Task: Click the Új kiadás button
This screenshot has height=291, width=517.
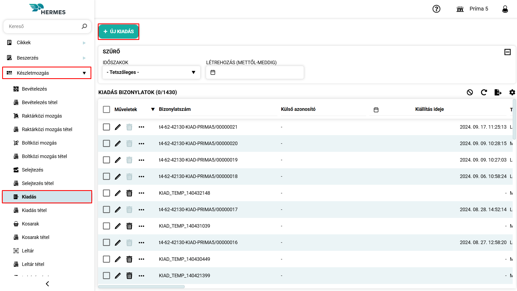Action: tap(119, 32)
